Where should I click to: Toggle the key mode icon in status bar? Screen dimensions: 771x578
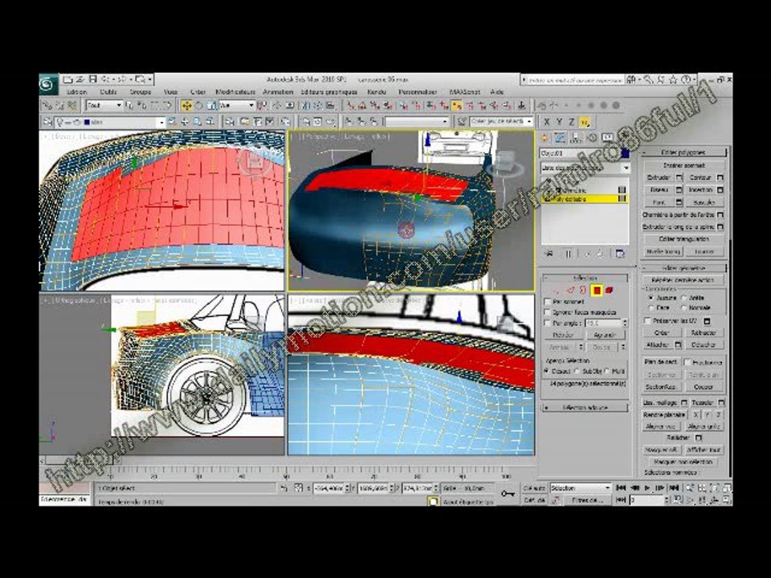tap(508, 494)
